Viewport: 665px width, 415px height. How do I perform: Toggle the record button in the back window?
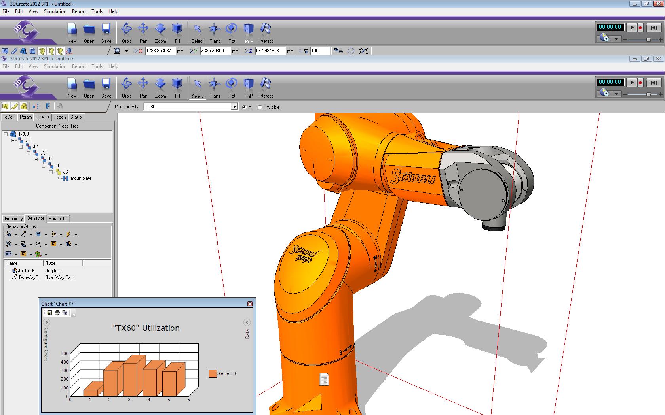click(x=640, y=27)
